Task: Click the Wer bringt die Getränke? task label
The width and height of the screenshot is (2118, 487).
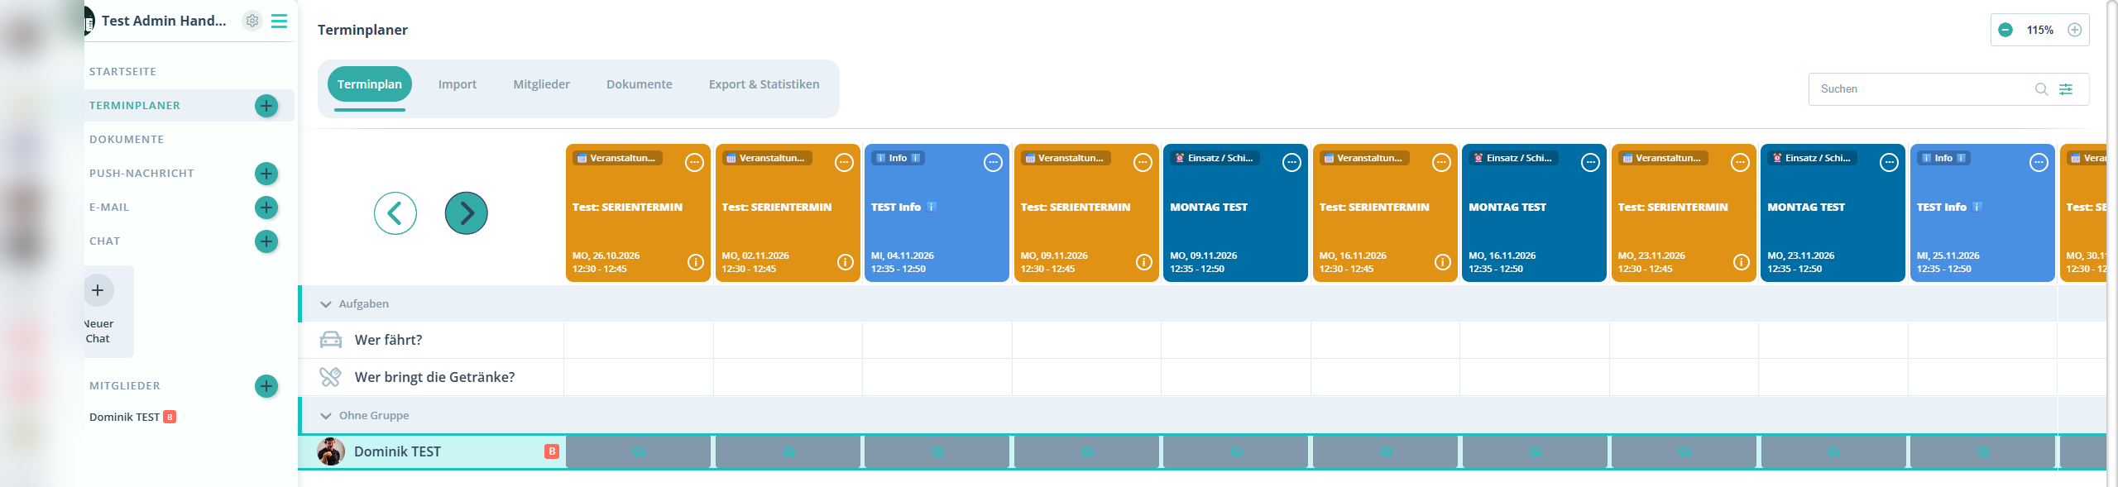Action: point(434,377)
